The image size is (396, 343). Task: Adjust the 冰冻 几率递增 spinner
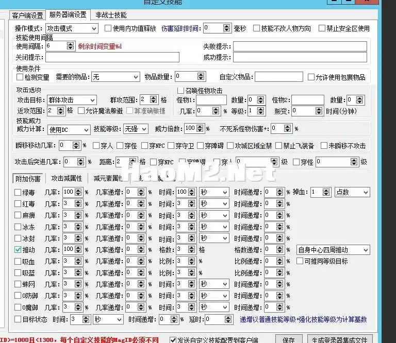pos(141,227)
